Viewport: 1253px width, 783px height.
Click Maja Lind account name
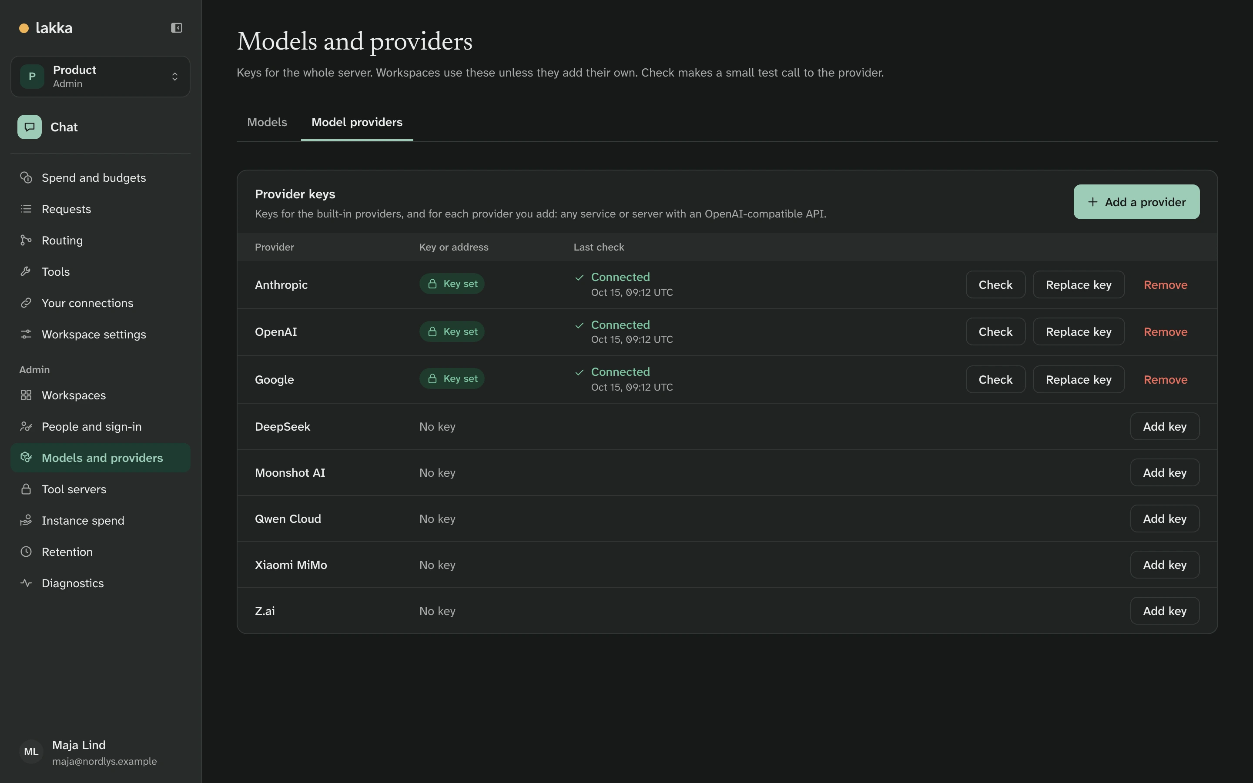pos(79,745)
